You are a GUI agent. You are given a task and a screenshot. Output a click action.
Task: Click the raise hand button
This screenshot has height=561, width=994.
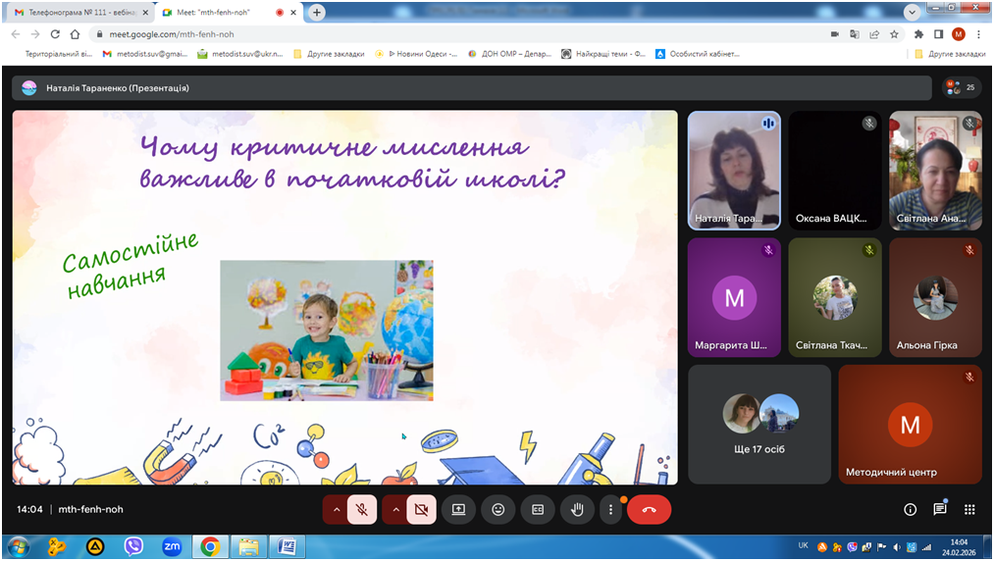[x=578, y=510]
